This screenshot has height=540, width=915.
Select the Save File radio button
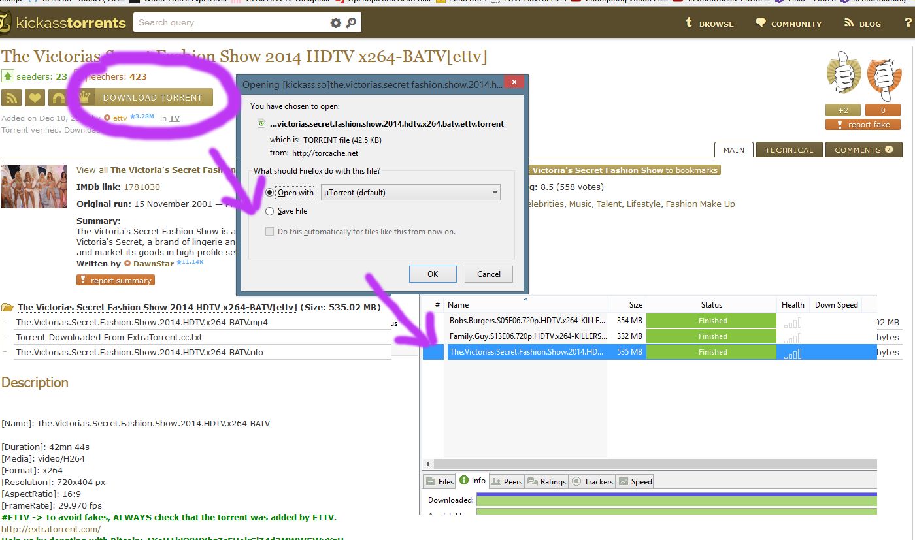(x=270, y=212)
